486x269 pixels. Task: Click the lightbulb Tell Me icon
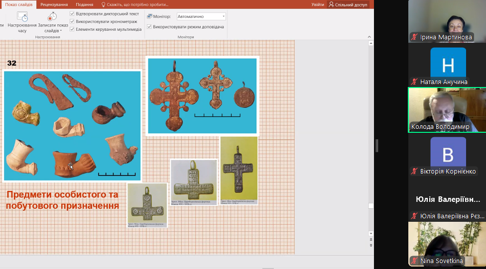(104, 4)
